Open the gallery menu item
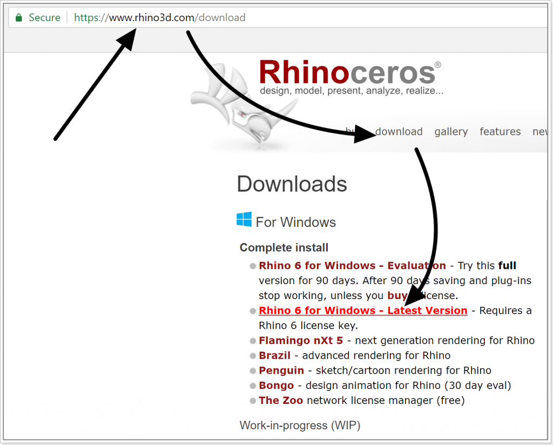 pos(451,132)
